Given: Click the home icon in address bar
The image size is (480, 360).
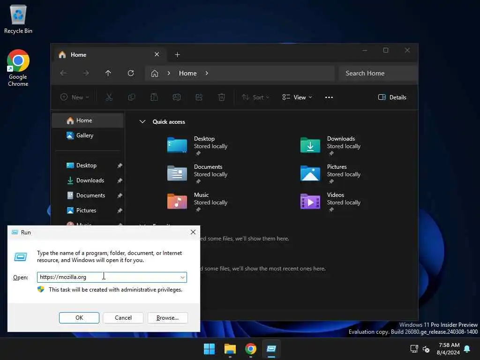Looking at the screenshot, I should tap(155, 73).
